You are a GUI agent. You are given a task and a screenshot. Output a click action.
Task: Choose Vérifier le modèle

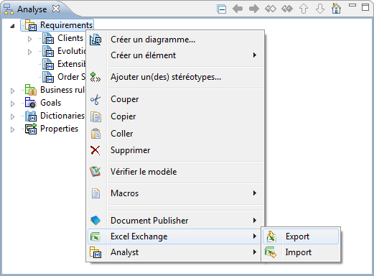(175, 172)
